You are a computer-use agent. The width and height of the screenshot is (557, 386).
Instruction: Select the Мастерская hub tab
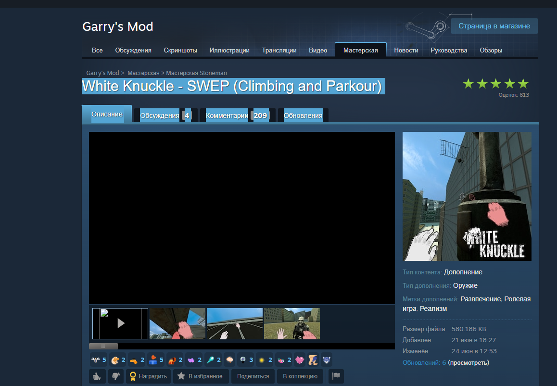click(361, 50)
